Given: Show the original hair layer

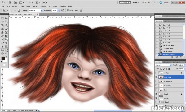Looking at the screenshot, I should [157, 90].
